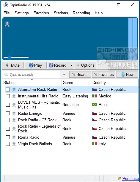The width and height of the screenshot is (140, 182).
Task: Expand the search box history arrow
Action: pos(64,74)
